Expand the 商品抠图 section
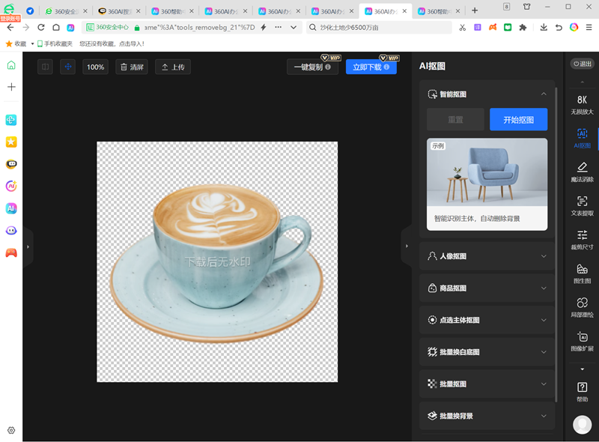The width and height of the screenshot is (599, 442). 487,288
